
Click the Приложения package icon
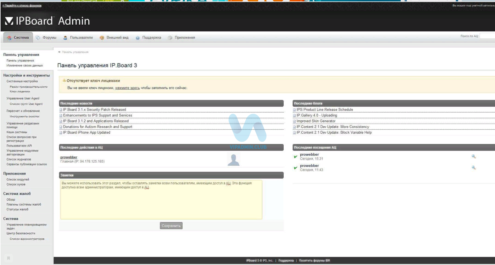click(170, 38)
